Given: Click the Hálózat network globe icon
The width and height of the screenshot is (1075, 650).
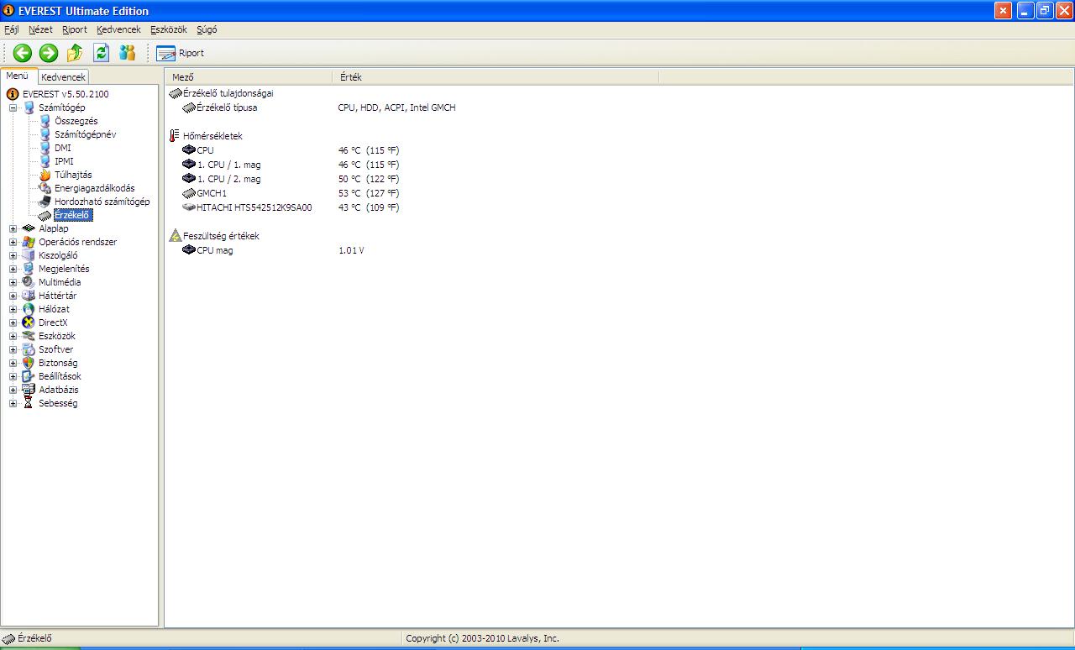Looking at the screenshot, I should (x=29, y=309).
